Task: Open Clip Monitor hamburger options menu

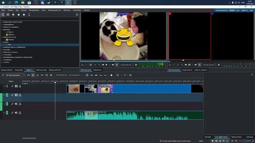Action: (136, 65)
